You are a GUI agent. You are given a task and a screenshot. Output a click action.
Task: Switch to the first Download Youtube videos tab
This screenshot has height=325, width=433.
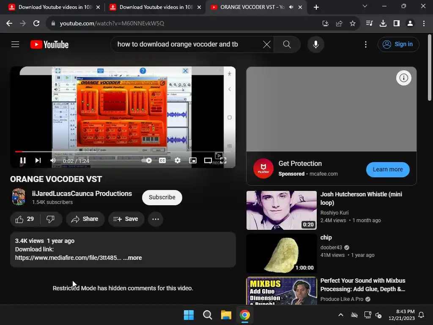coord(55,7)
